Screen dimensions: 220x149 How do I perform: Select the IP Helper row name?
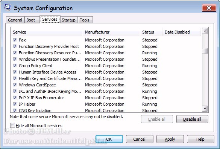(x=27, y=104)
